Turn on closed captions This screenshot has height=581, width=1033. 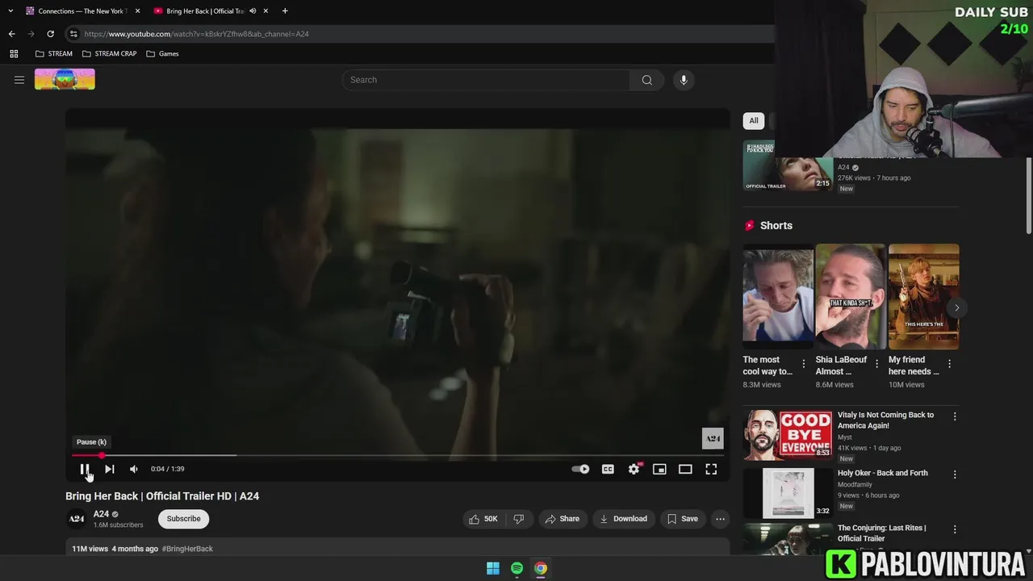pos(608,469)
